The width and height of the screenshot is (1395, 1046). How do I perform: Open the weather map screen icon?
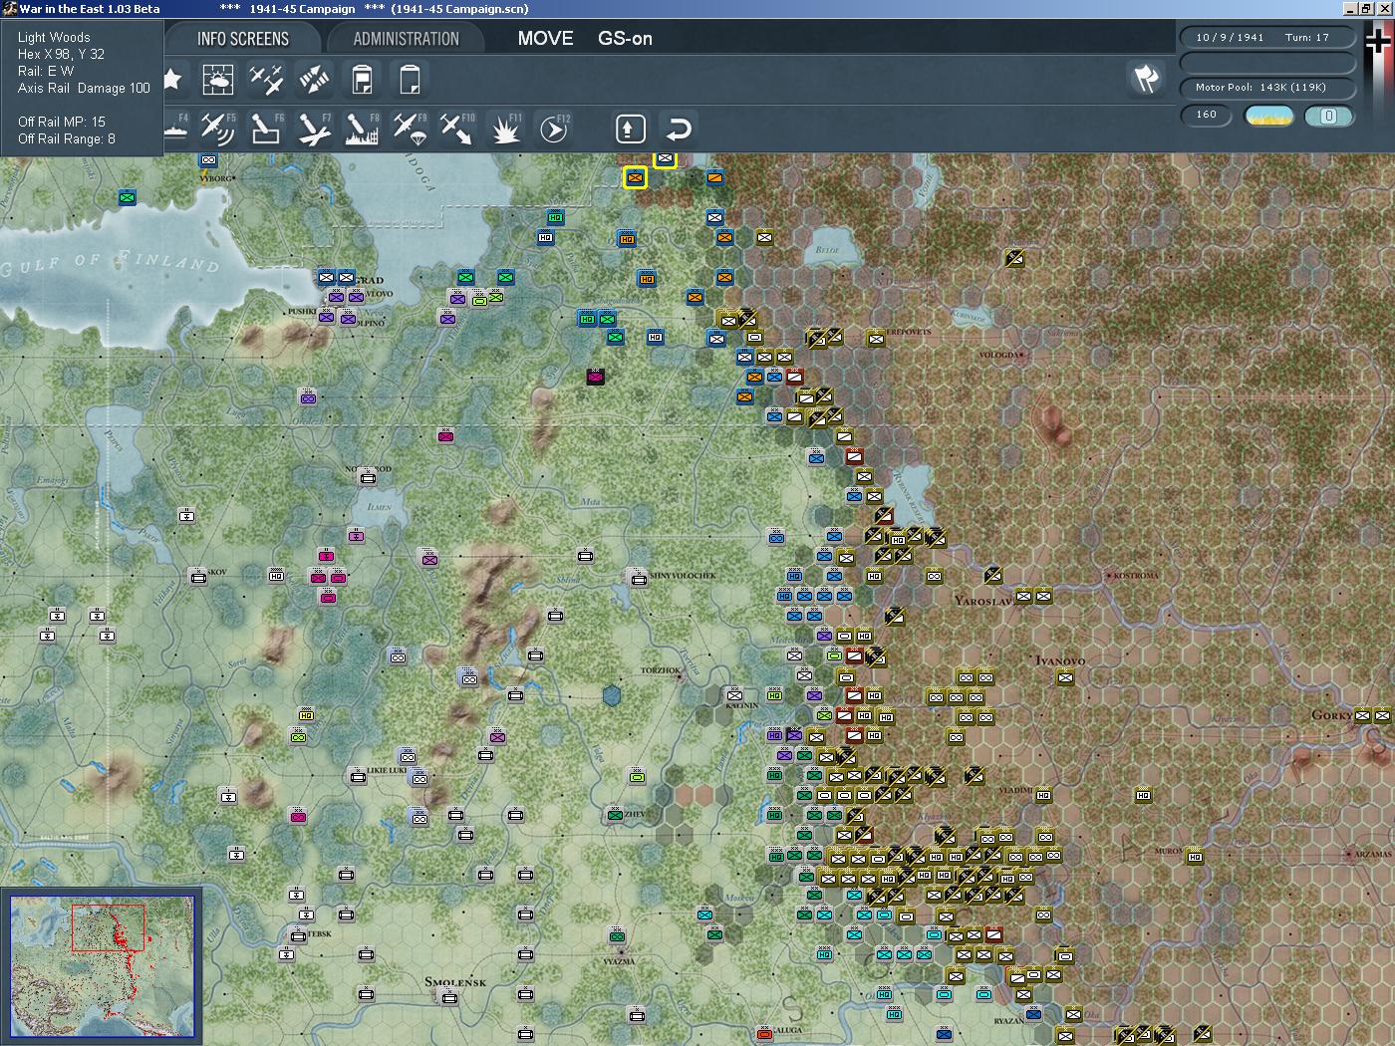(x=218, y=79)
